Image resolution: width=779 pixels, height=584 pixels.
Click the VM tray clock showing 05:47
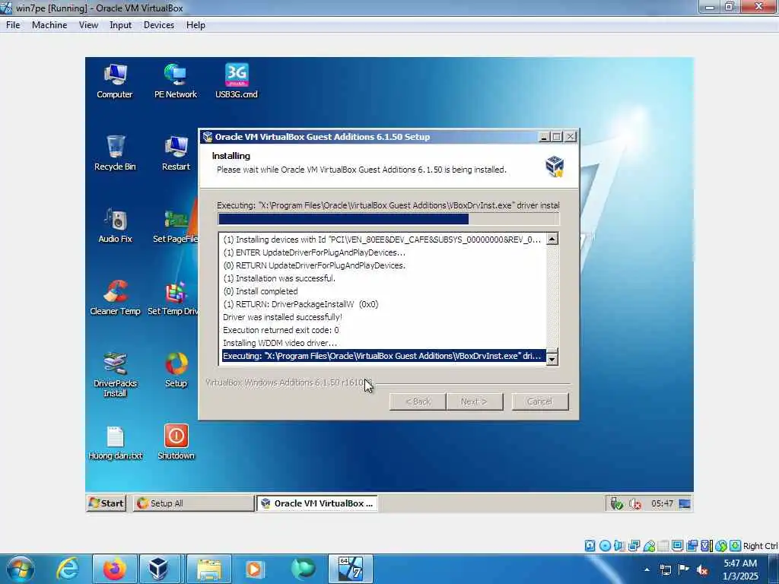point(663,503)
